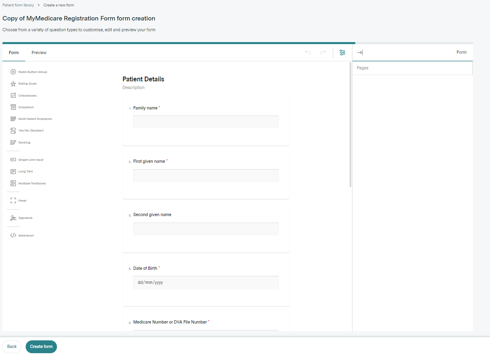Collapse the right properties panel
Screen dimensions: 490x356
(360, 53)
